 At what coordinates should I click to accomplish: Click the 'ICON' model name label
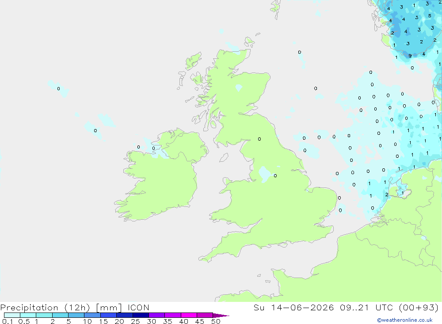click(x=138, y=308)
